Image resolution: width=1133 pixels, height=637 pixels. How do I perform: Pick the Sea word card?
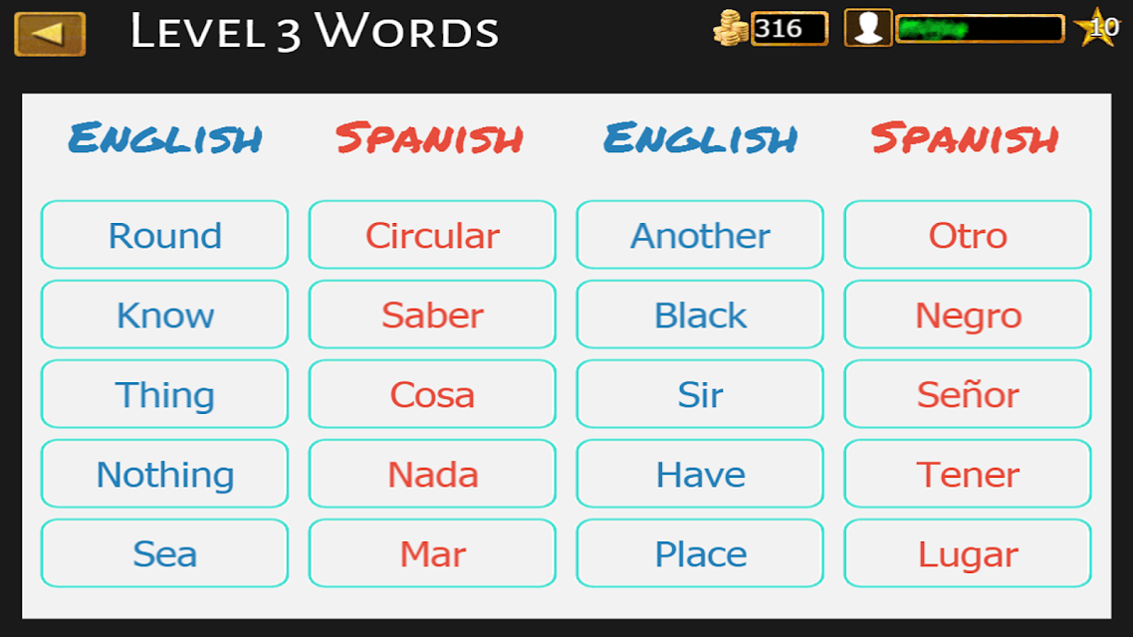164,552
